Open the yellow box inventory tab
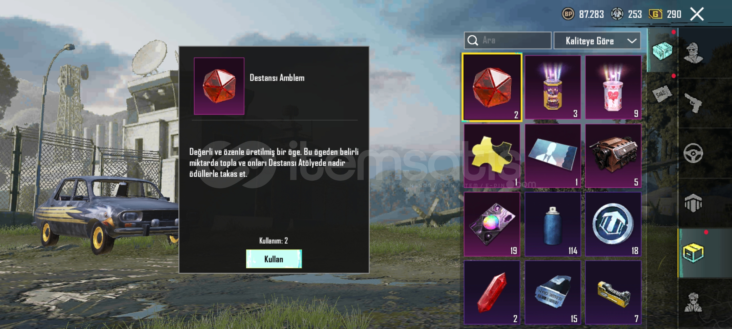This screenshot has width=732, height=329. (x=693, y=253)
